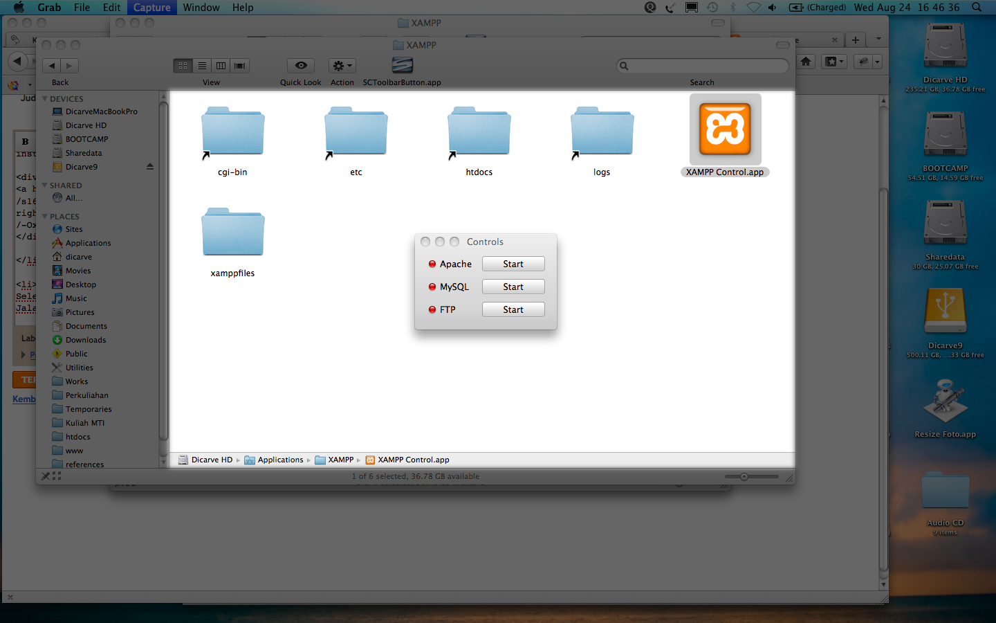Open Applications in the Places sidebar

point(82,243)
